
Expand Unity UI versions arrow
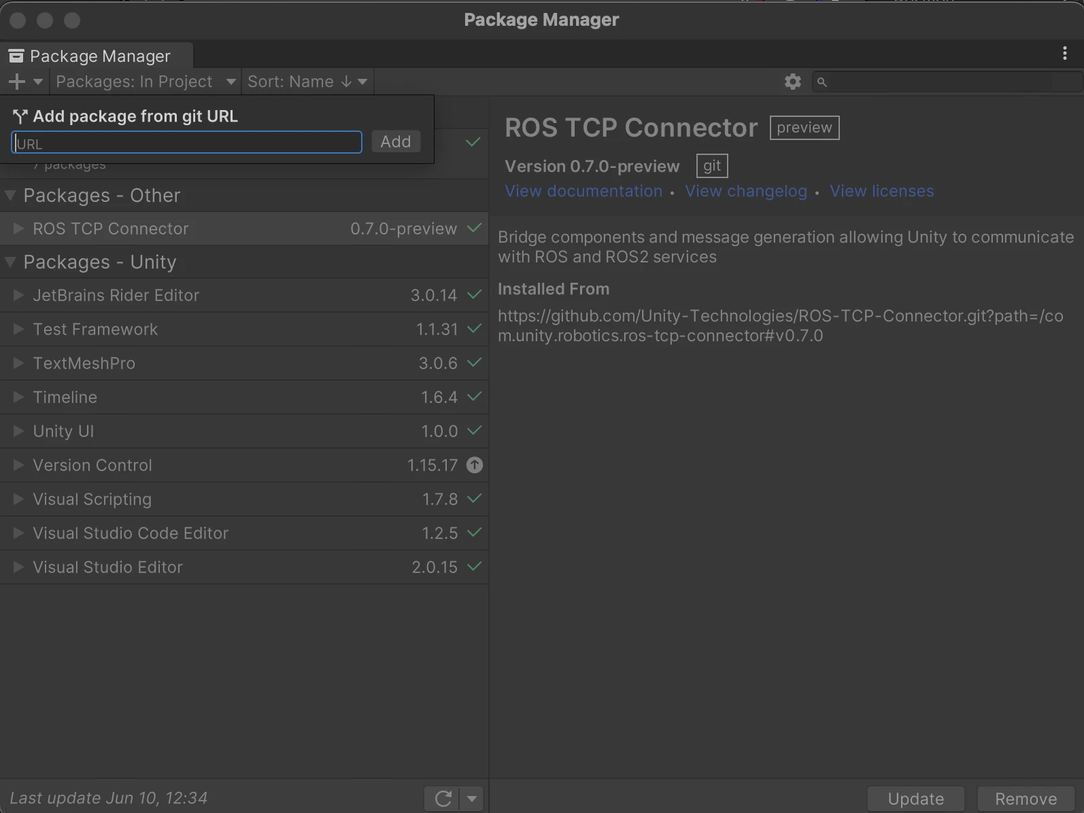[18, 431]
